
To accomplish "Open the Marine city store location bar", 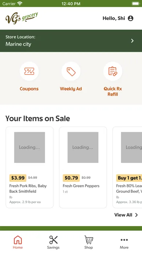I will pyautogui.click(x=71, y=41).
